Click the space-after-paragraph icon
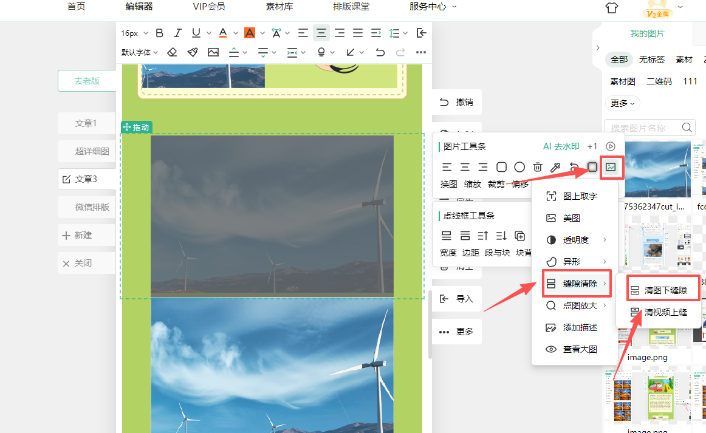 tap(263, 52)
